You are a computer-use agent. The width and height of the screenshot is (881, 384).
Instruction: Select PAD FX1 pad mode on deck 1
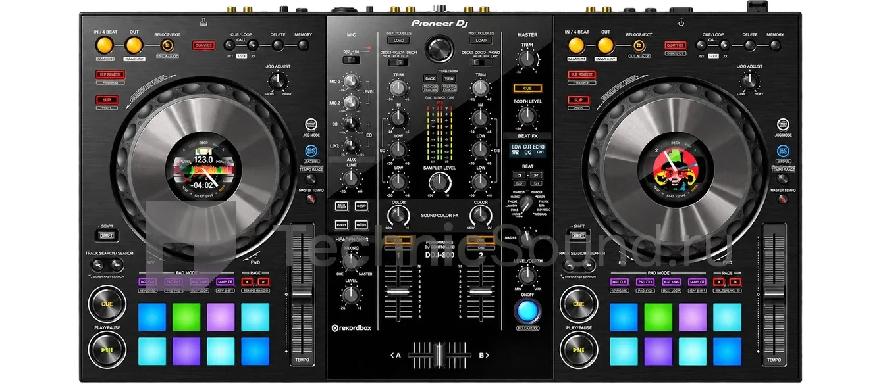coord(173,281)
